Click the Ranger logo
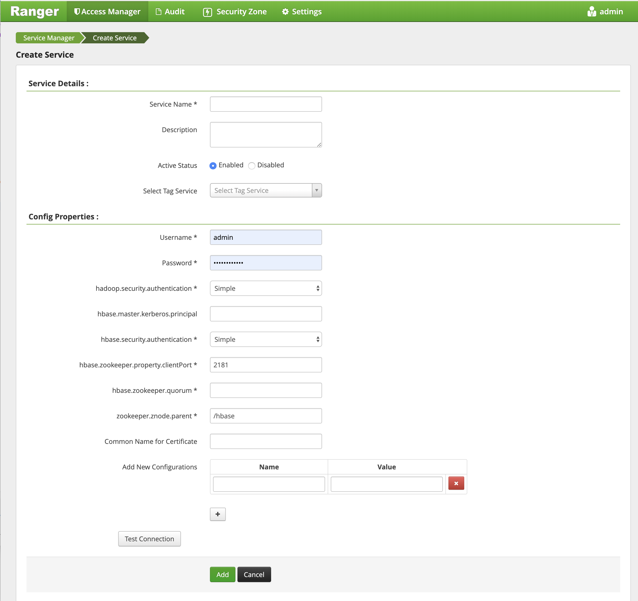The width and height of the screenshot is (638, 601). tap(35, 11)
